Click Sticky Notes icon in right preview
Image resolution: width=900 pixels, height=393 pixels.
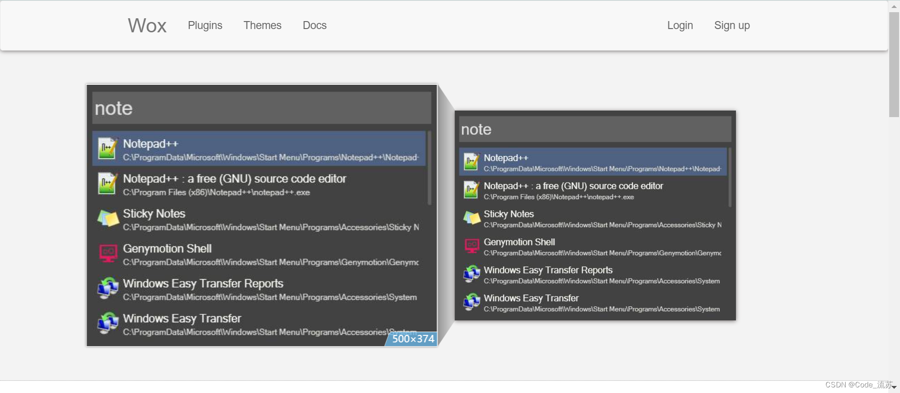pos(472,218)
